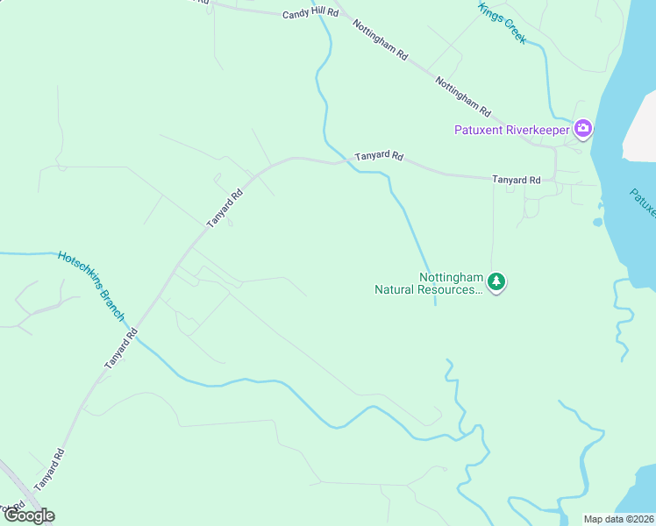
Task: Click the Patuxent Riverkeeper camera pin icon
Action: (x=583, y=129)
